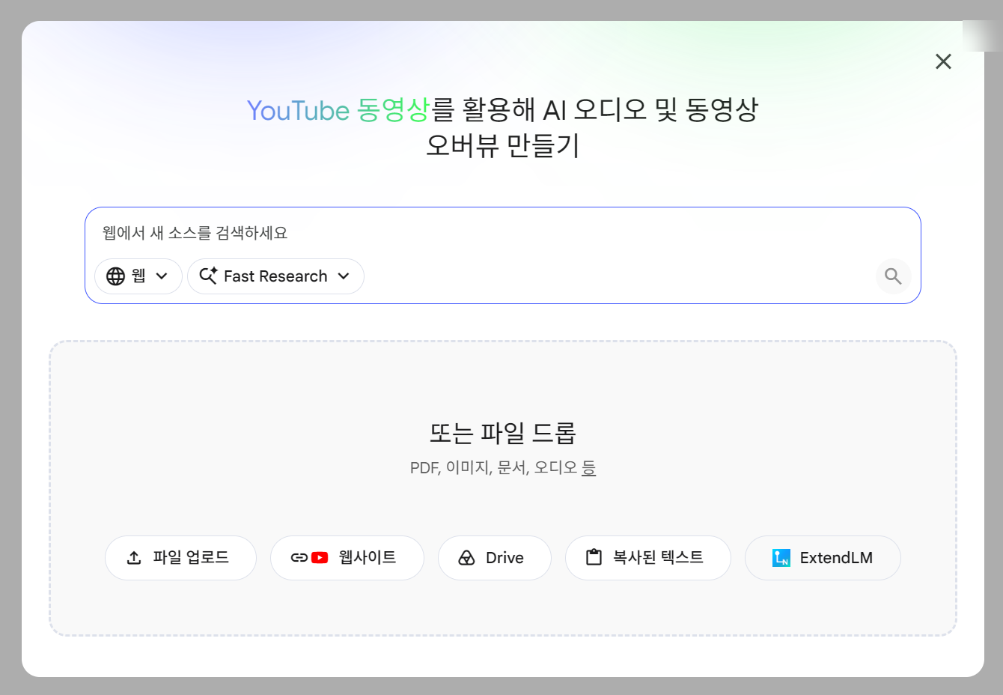Focus the 웹에서 새 소스를 검색하세요 field
Viewport: 1003px width, 695px height.
(x=501, y=233)
